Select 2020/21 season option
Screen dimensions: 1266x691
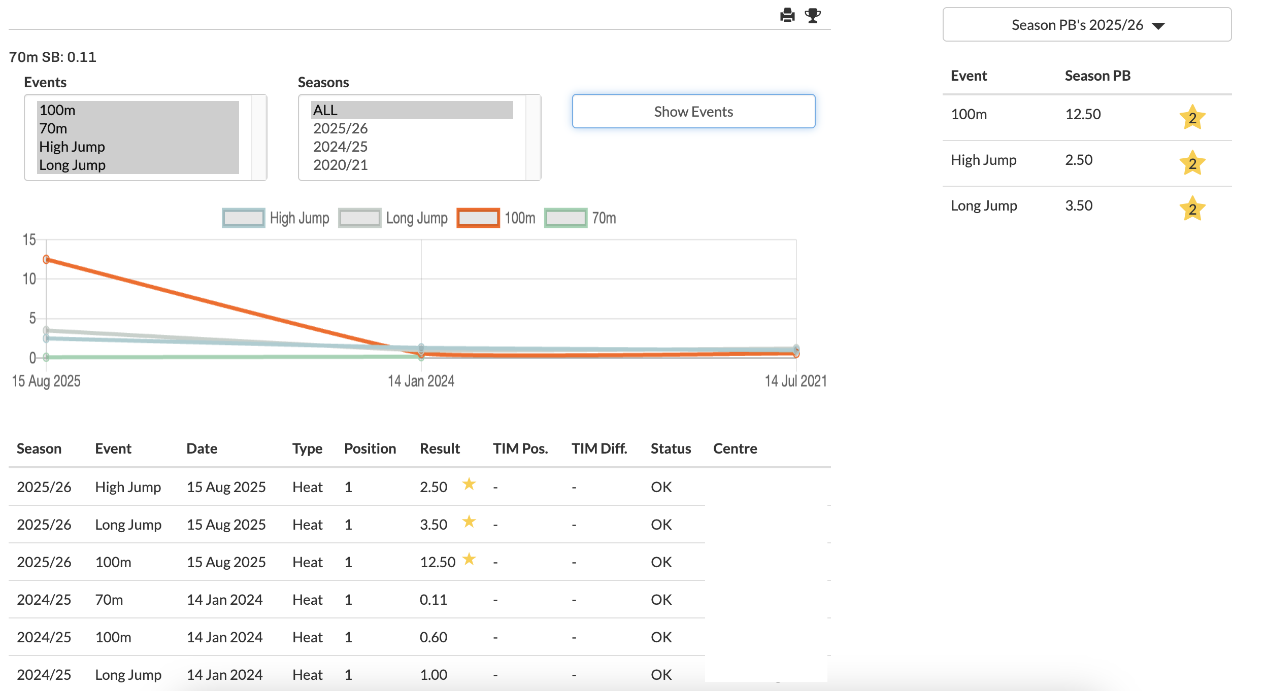tap(412, 165)
